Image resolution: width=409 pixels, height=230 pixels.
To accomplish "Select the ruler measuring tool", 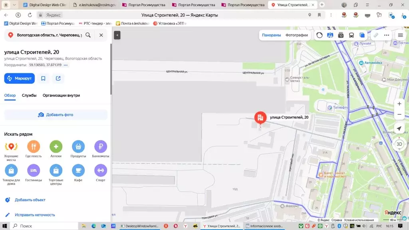I will [x=375, y=35].
